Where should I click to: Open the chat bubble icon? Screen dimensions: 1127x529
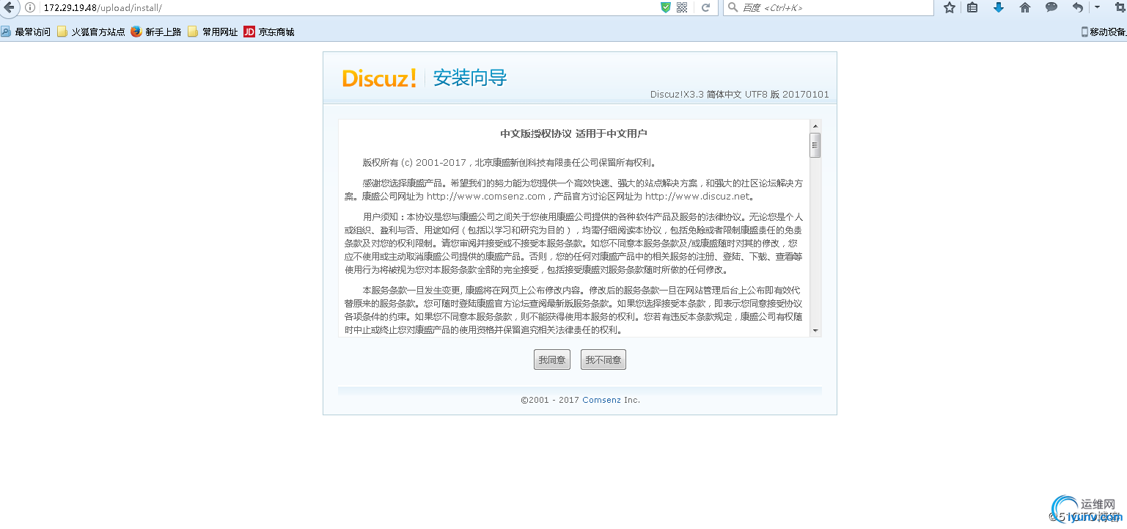point(1051,7)
